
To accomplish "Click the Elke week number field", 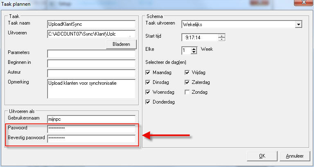I will 186,50.
